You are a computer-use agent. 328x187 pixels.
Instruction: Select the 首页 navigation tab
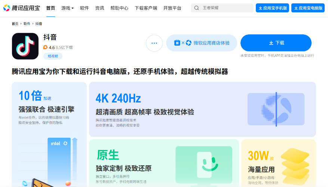coord(50,8)
